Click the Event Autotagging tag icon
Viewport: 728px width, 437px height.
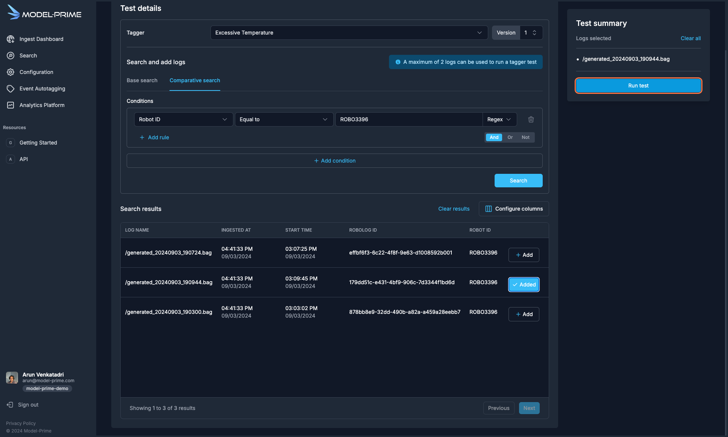click(11, 89)
